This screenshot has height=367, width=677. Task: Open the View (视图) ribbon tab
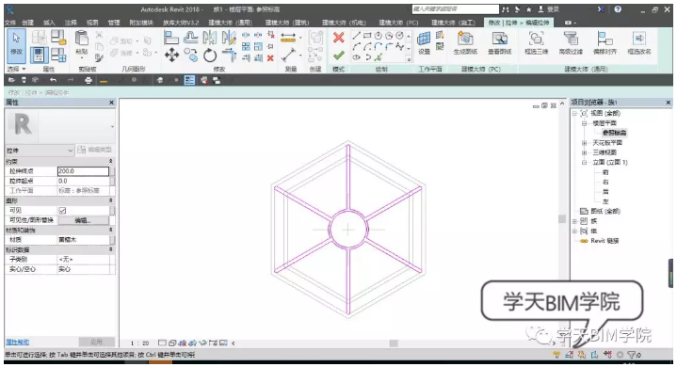[92, 23]
